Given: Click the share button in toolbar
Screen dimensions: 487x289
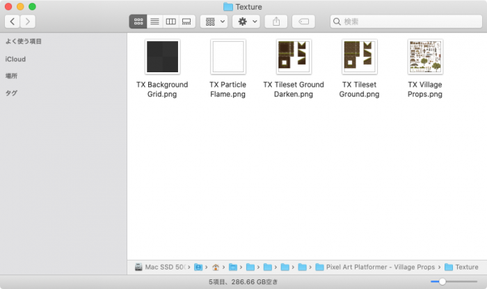Looking at the screenshot, I should [276, 22].
